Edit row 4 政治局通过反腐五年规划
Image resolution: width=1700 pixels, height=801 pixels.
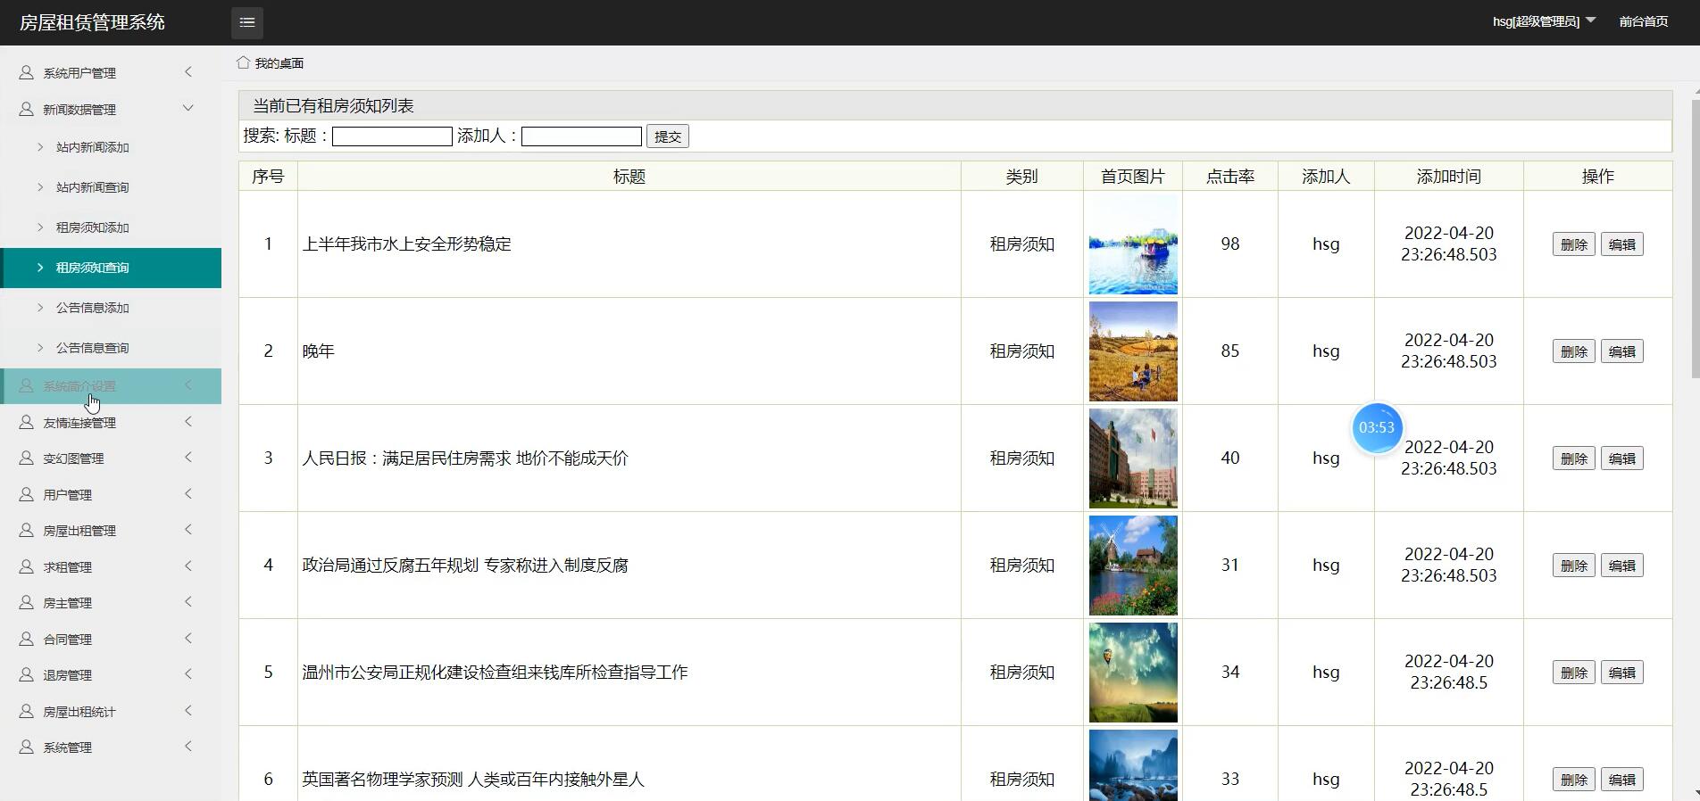pos(1621,566)
